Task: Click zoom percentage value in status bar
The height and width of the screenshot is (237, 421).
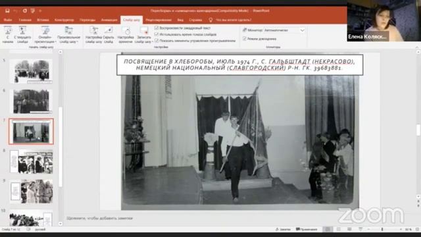Action: click(x=409, y=230)
